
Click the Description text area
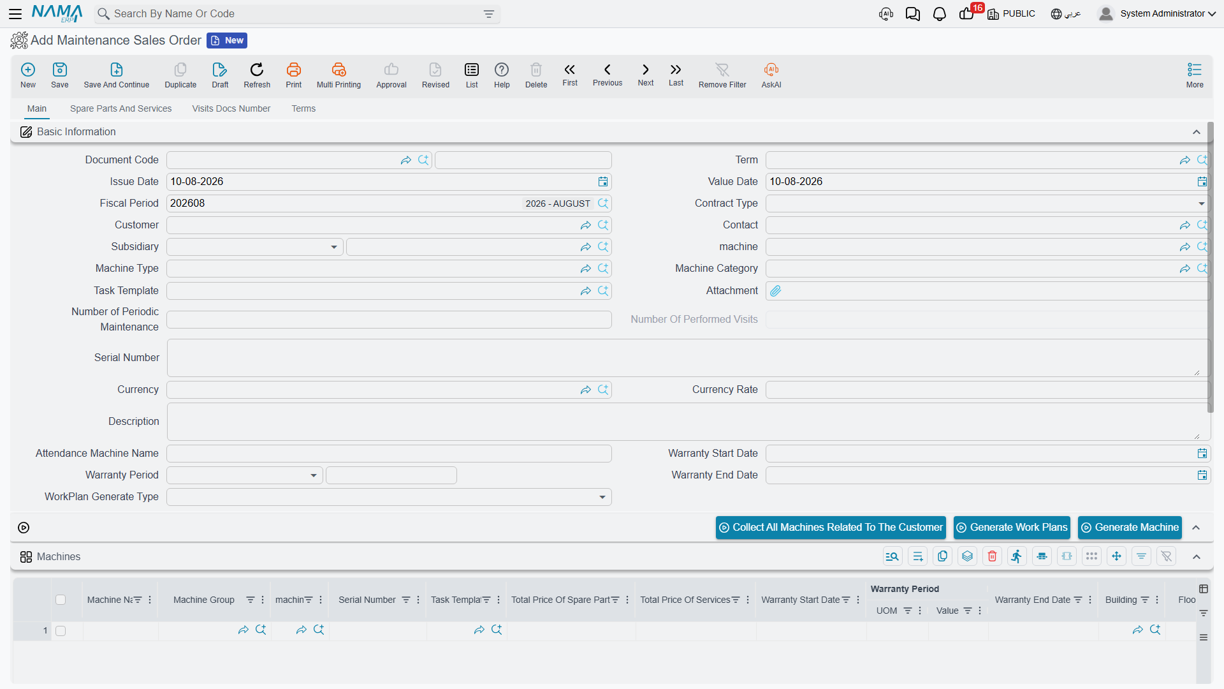pyautogui.click(x=688, y=422)
